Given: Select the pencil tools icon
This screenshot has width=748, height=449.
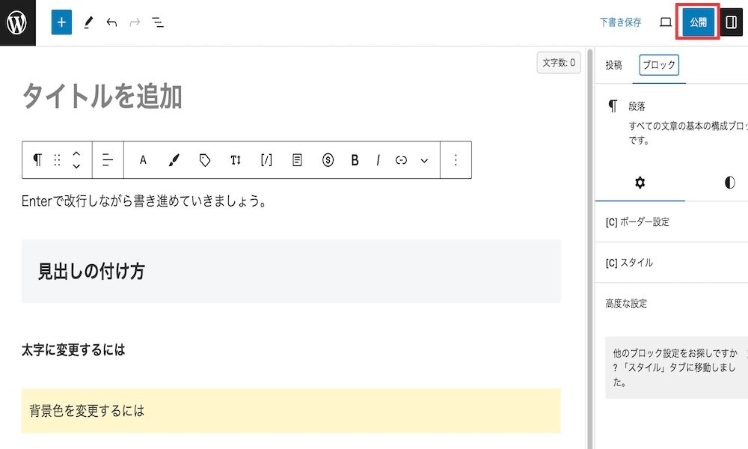Looking at the screenshot, I should coord(88,22).
